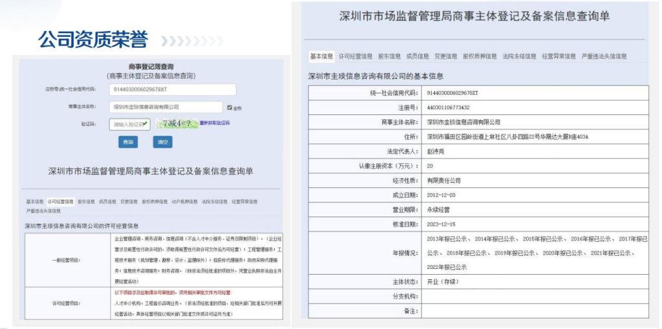Switch to 基本信息 tab in right panel
The height and width of the screenshot is (329, 662).
tap(321, 56)
